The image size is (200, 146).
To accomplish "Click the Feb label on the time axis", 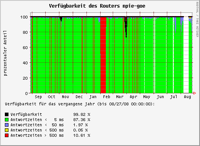I will click(107, 97).
